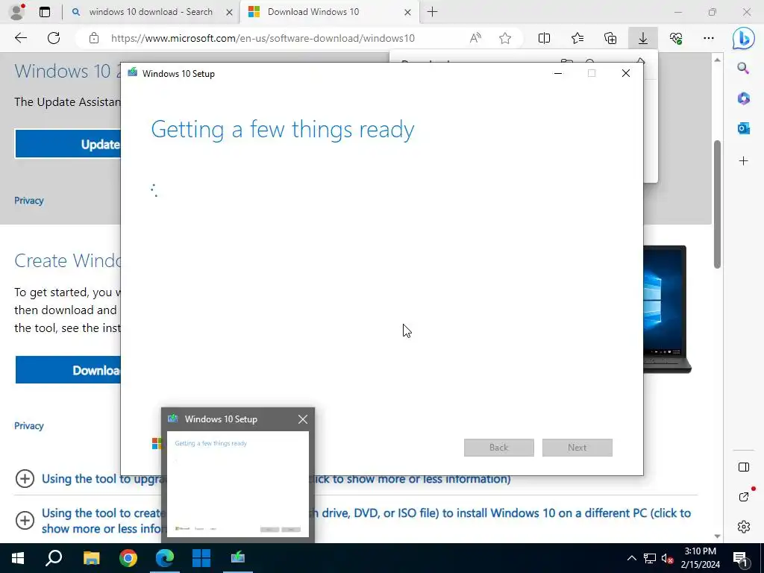View site information lock icon
764x573 pixels.
click(94, 38)
